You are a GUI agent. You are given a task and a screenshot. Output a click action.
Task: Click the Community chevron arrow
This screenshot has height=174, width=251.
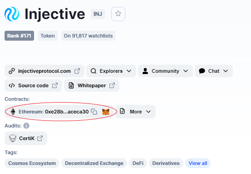[186, 71]
